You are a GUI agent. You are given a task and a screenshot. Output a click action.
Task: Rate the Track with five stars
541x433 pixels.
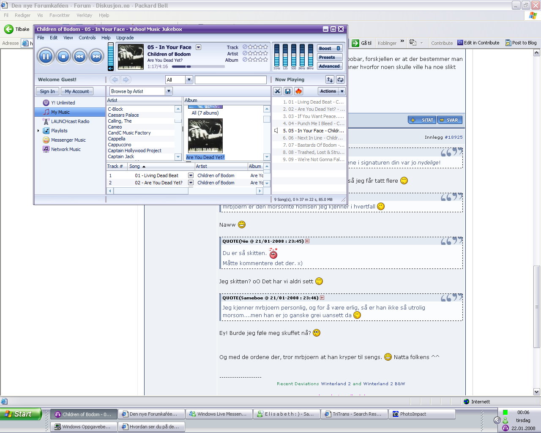(265, 47)
